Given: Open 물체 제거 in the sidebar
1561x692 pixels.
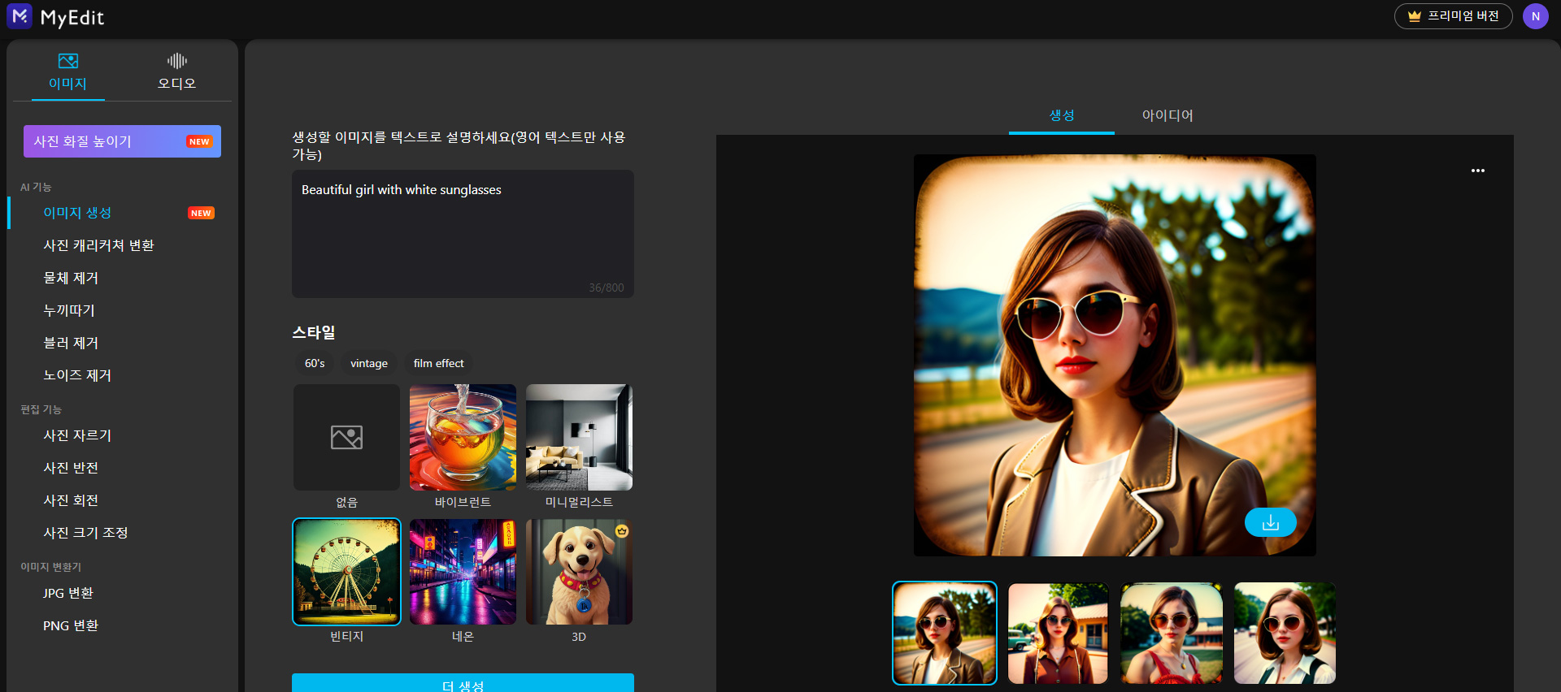Looking at the screenshot, I should [x=71, y=278].
